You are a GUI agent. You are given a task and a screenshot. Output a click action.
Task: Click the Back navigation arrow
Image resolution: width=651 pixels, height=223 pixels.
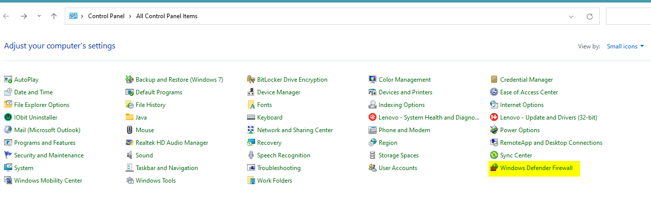[6, 16]
